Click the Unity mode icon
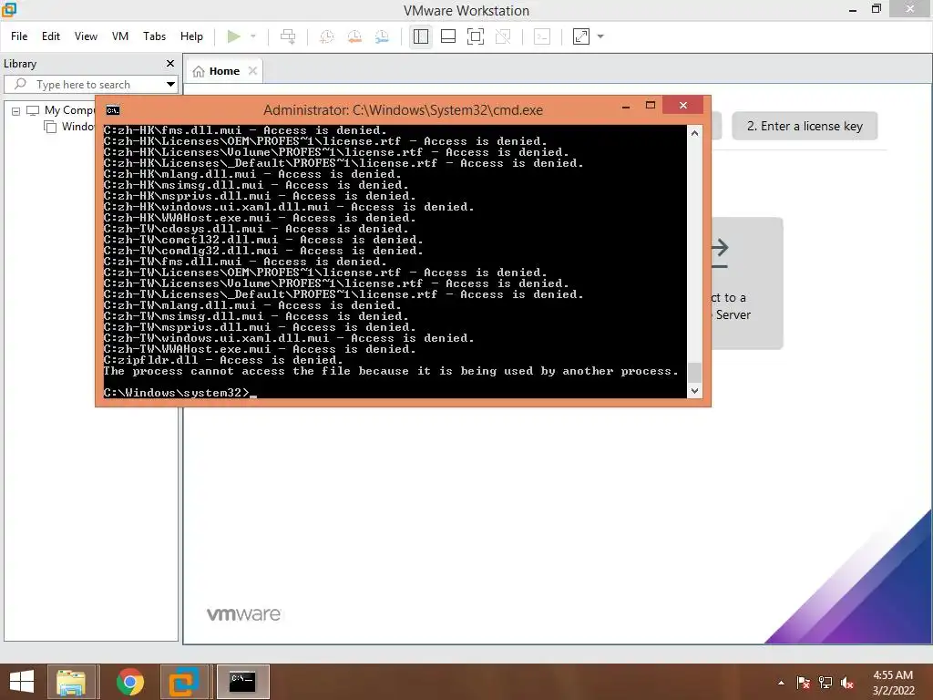933x700 pixels. pyautogui.click(x=503, y=36)
